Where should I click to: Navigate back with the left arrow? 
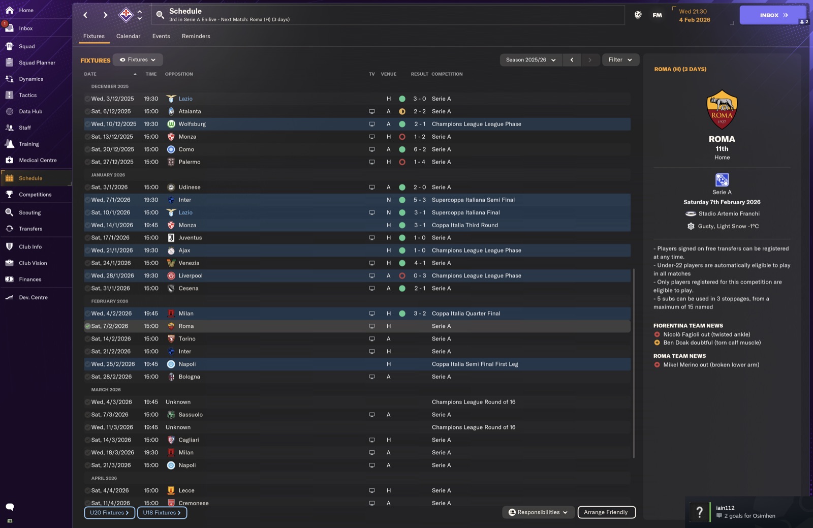tap(85, 15)
